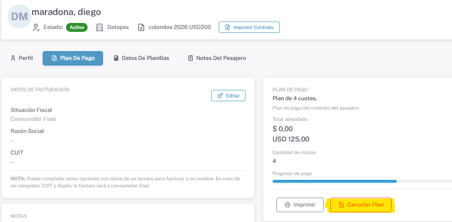Click Imprimir payment plan button
The width and height of the screenshot is (452, 222).
point(300,205)
